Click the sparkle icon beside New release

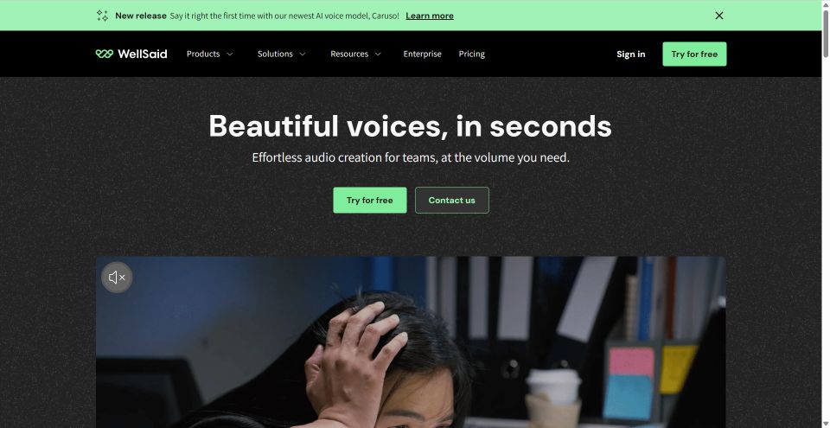(102, 16)
